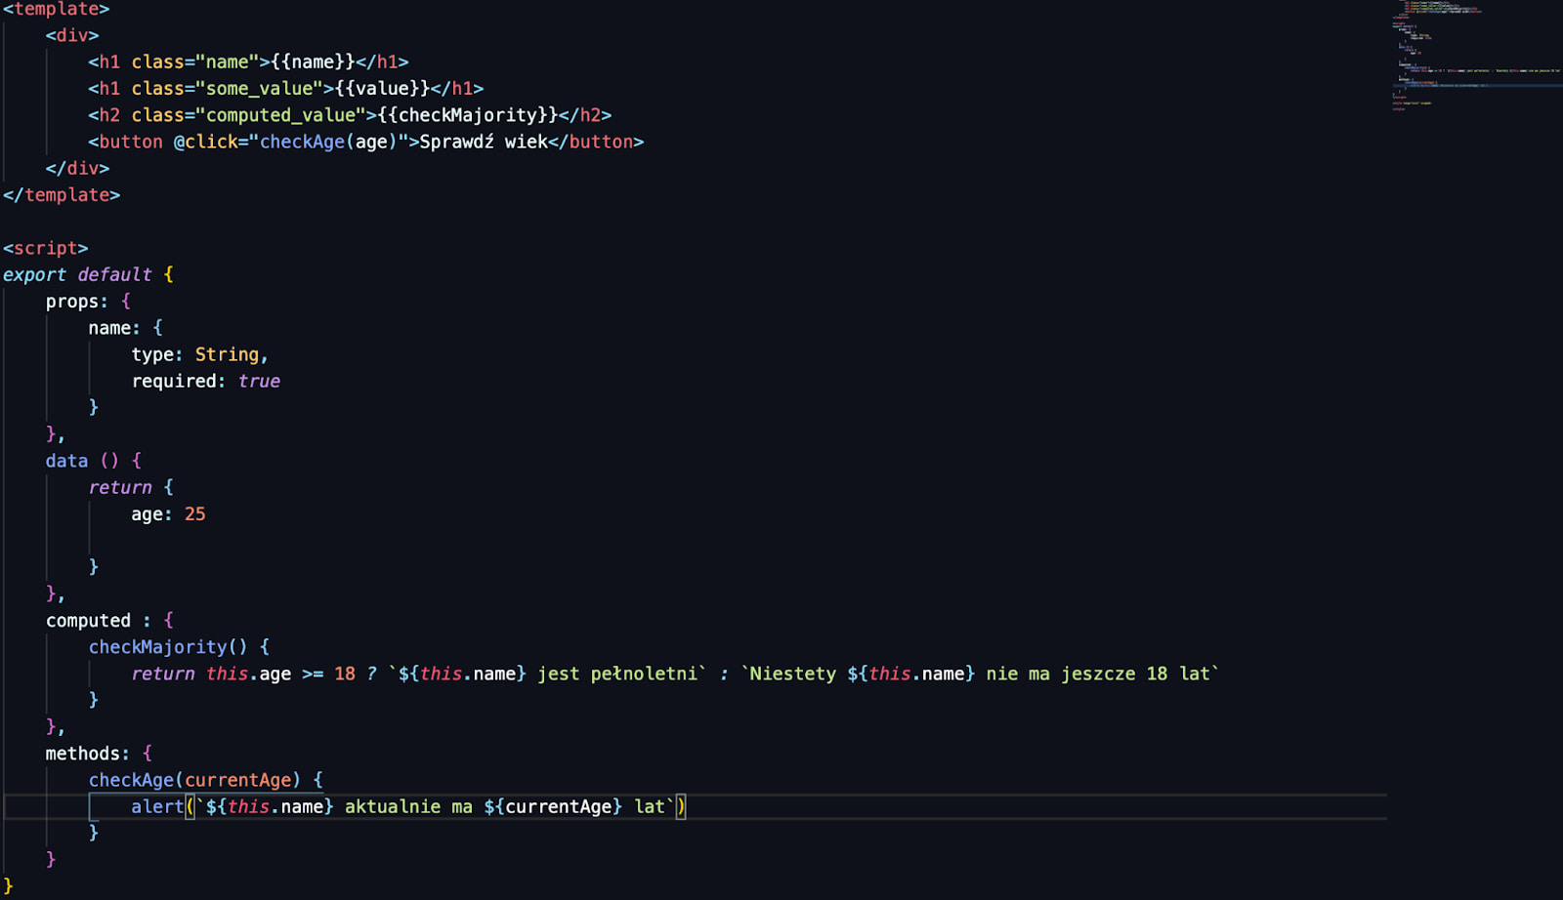This screenshot has width=1563, height=900.
Task: Click the closing div tag
Action: (77, 168)
